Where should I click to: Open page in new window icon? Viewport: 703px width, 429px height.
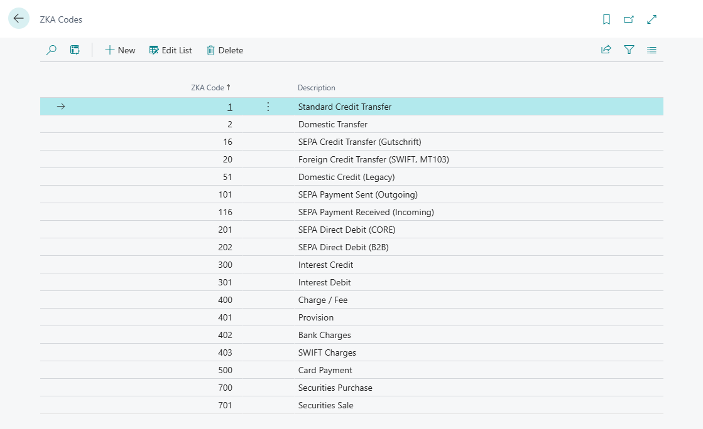629,19
